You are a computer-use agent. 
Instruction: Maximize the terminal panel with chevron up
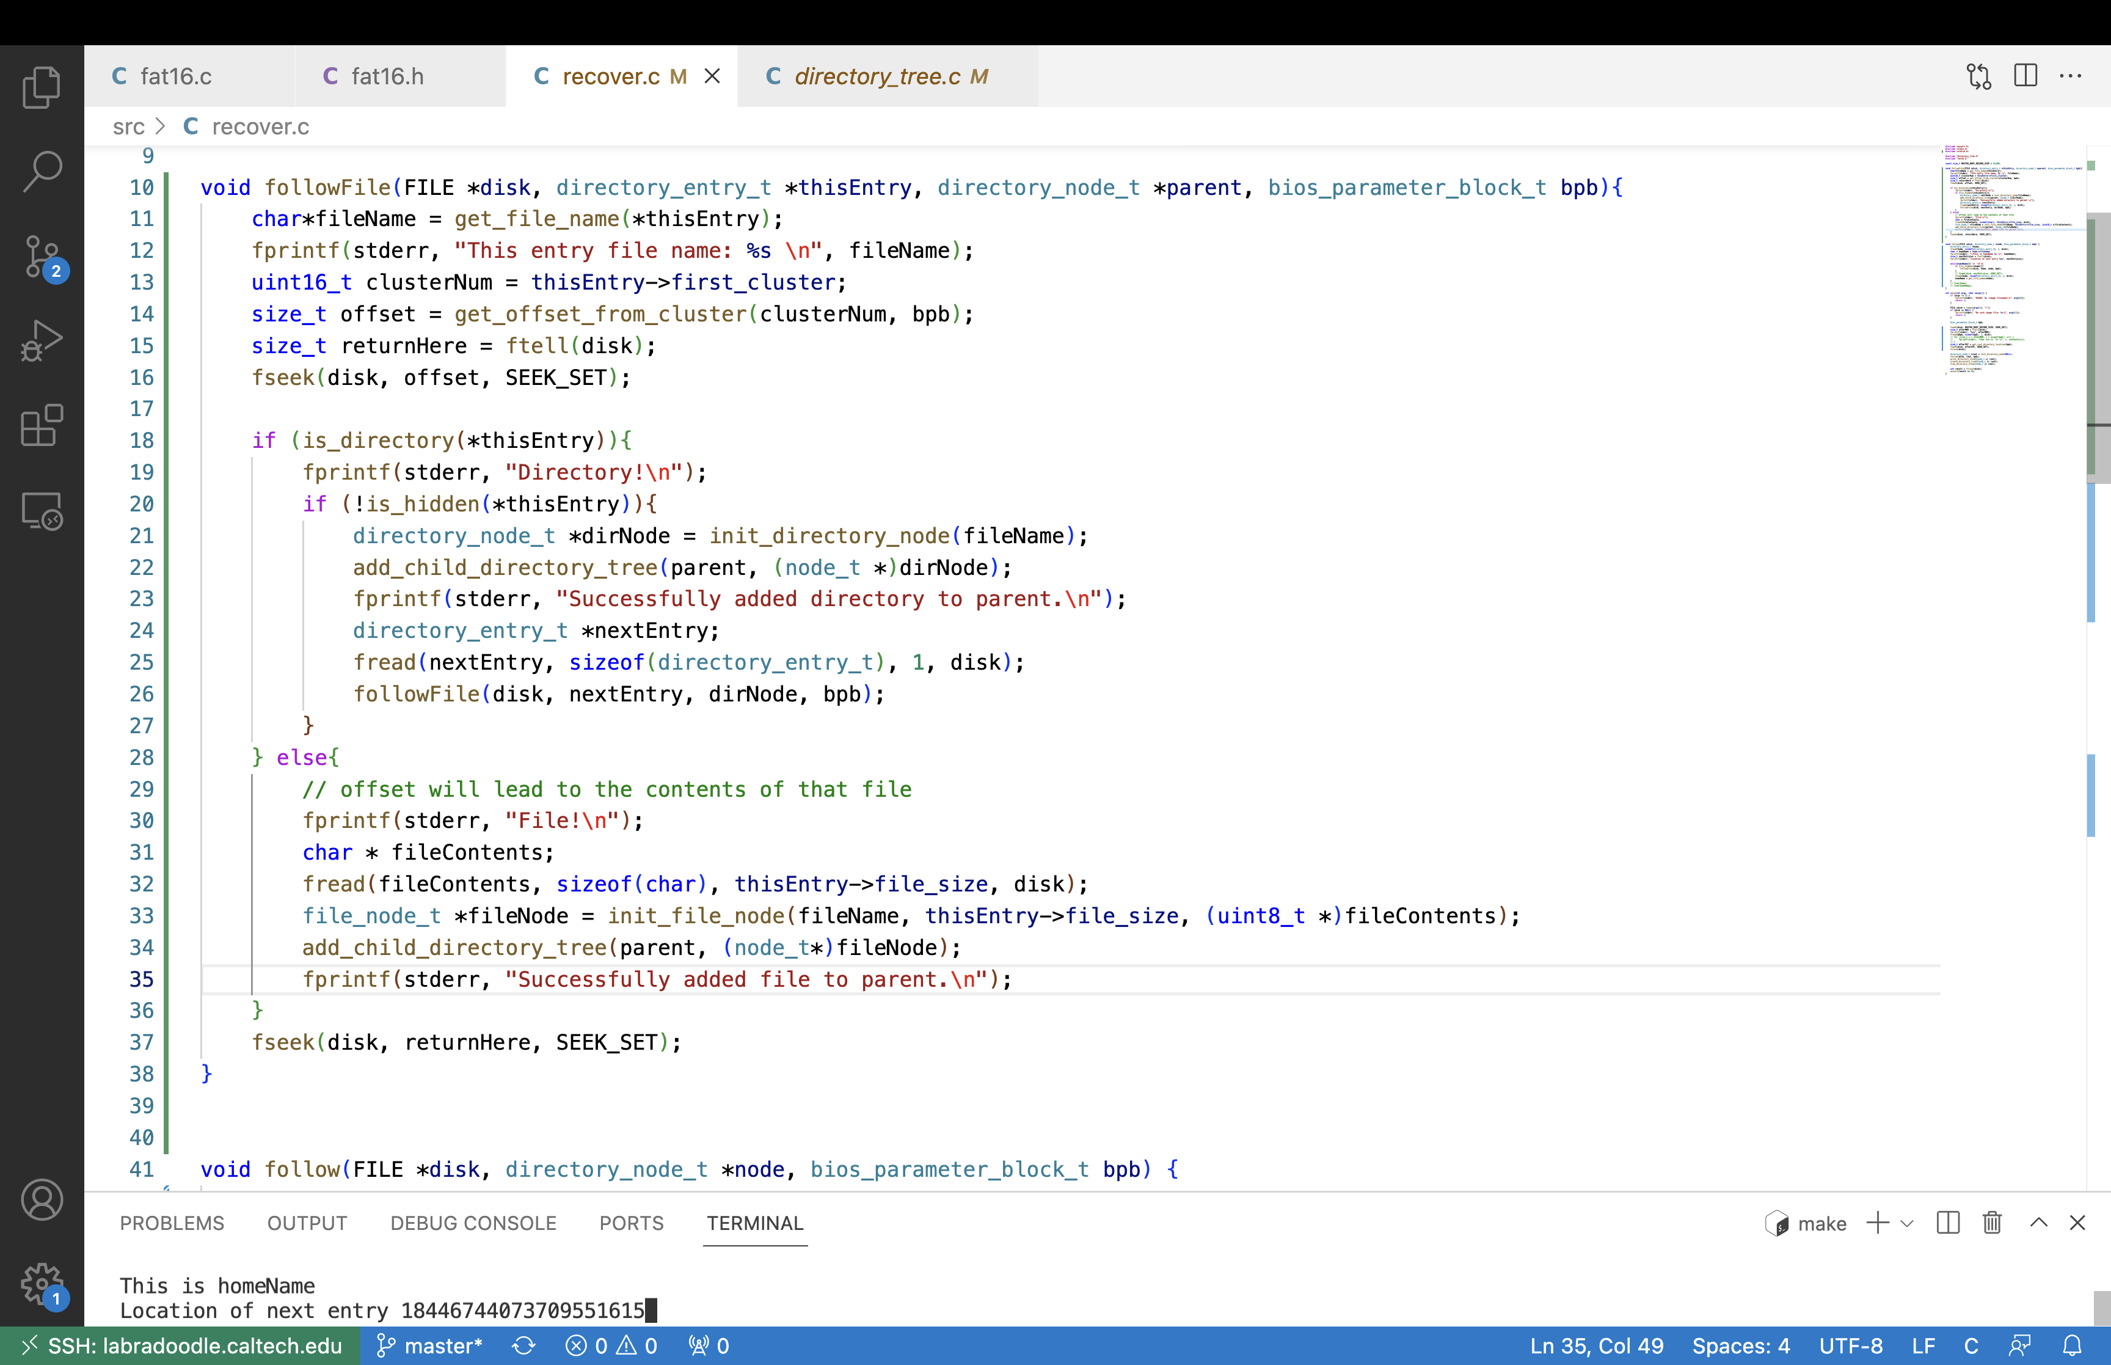[x=2038, y=1223]
